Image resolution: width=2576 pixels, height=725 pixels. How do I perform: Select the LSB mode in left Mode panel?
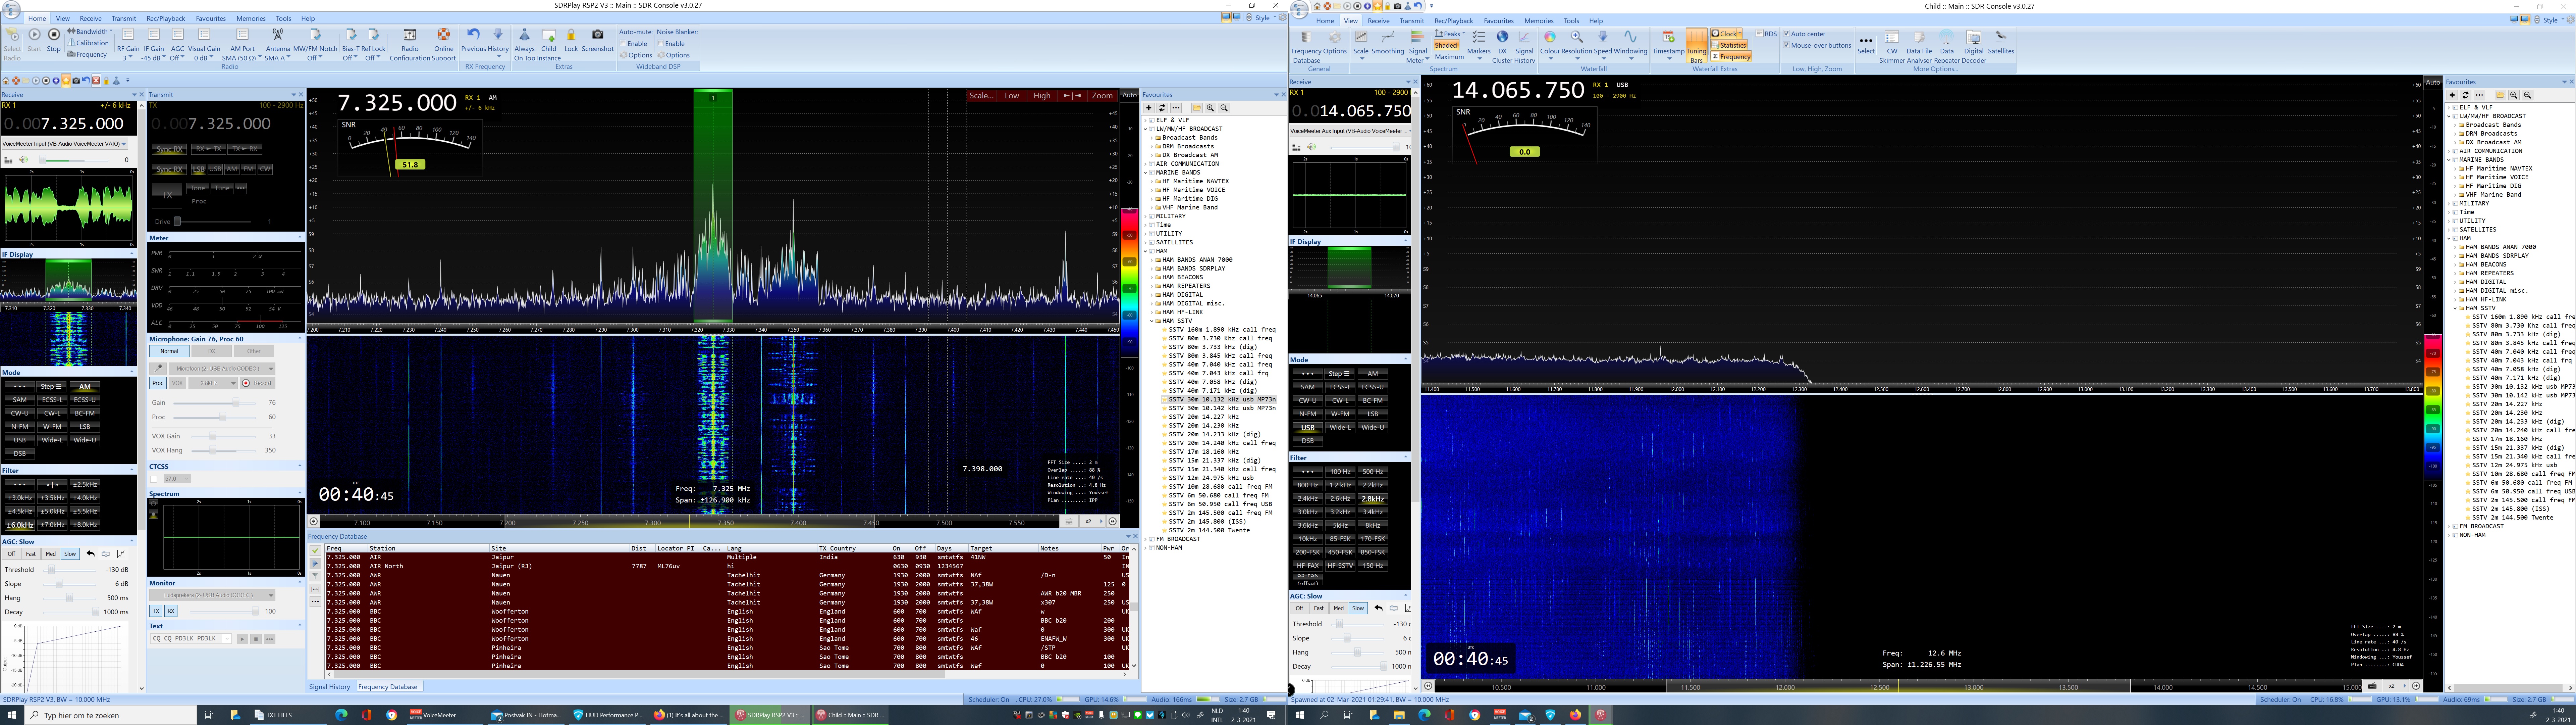coord(85,427)
